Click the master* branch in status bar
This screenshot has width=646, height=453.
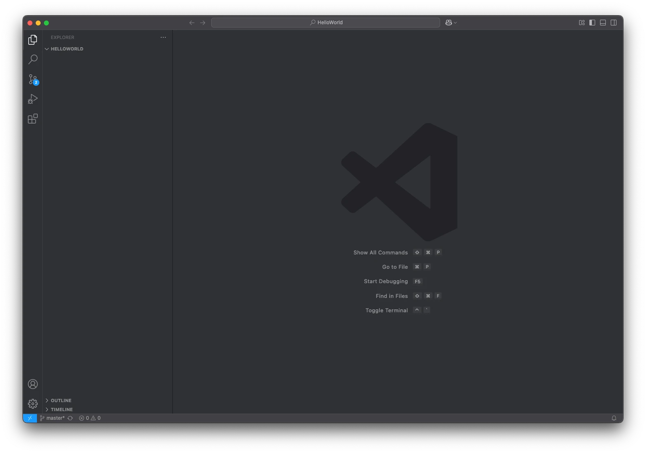click(x=53, y=418)
